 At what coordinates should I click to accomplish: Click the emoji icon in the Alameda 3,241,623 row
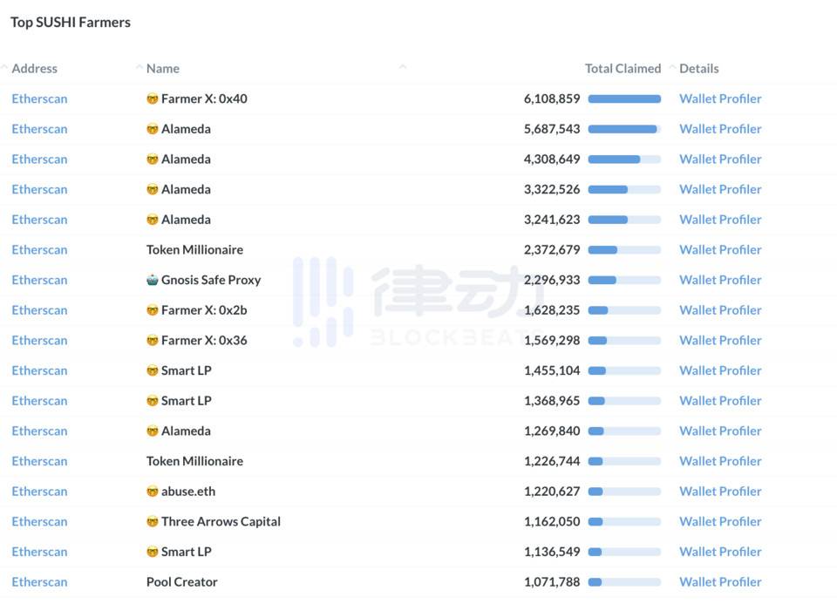(x=152, y=220)
